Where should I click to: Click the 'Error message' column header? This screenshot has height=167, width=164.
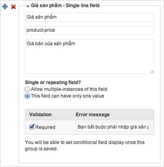93,115
